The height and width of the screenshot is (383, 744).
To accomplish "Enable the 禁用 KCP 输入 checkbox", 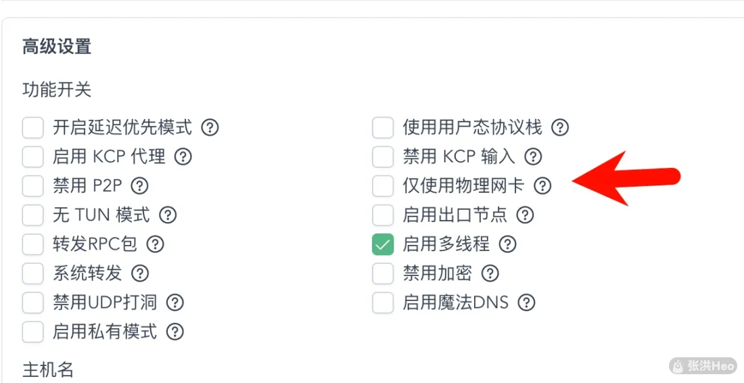I will click(x=383, y=157).
